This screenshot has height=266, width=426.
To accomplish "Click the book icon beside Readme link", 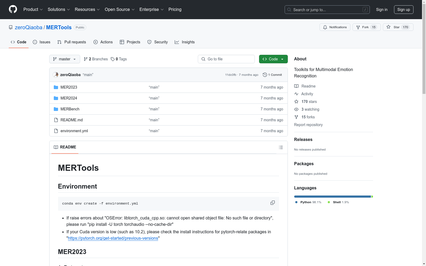I will coord(296,86).
